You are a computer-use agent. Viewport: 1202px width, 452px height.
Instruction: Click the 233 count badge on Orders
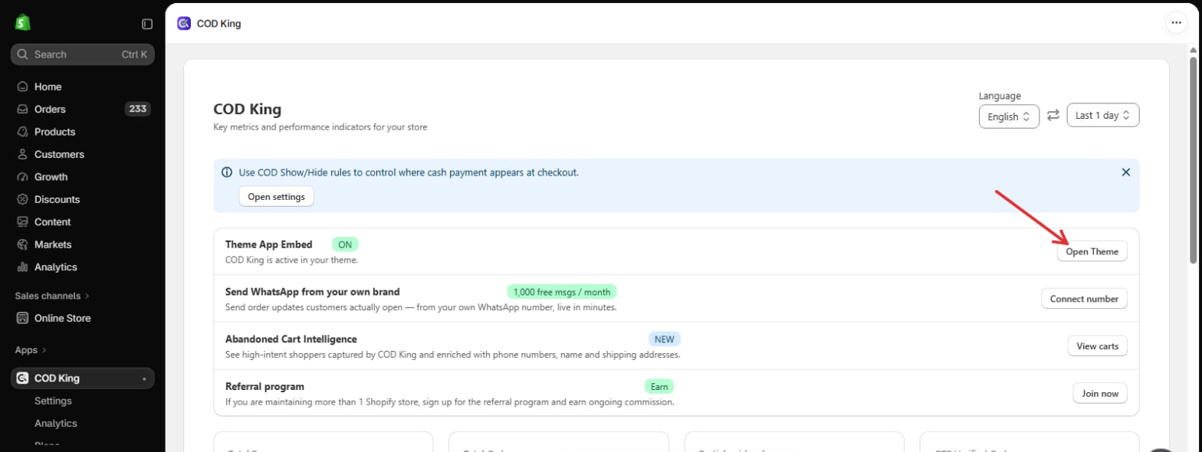(138, 109)
